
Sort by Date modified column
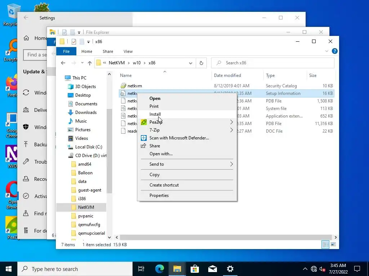coord(227,75)
